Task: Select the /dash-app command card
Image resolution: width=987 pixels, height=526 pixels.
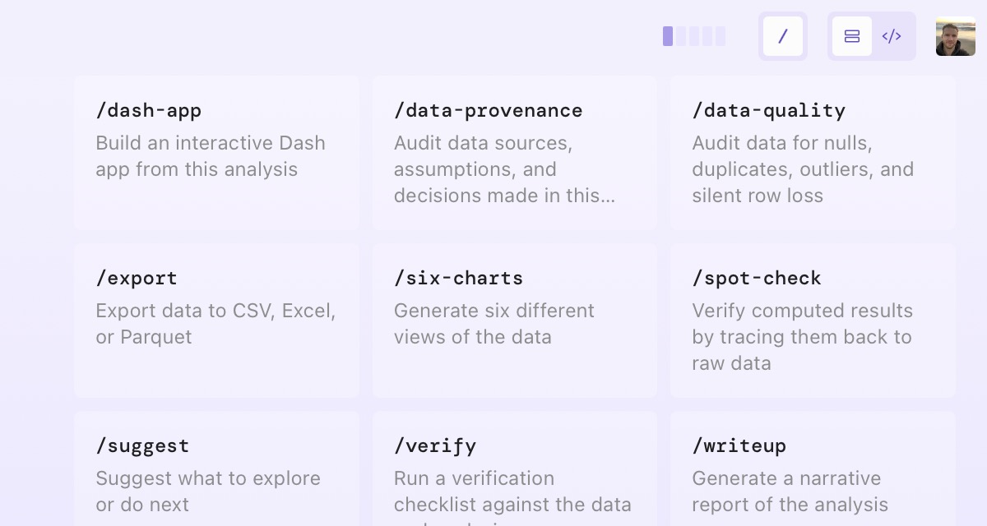Action: [x=216, y=153]
